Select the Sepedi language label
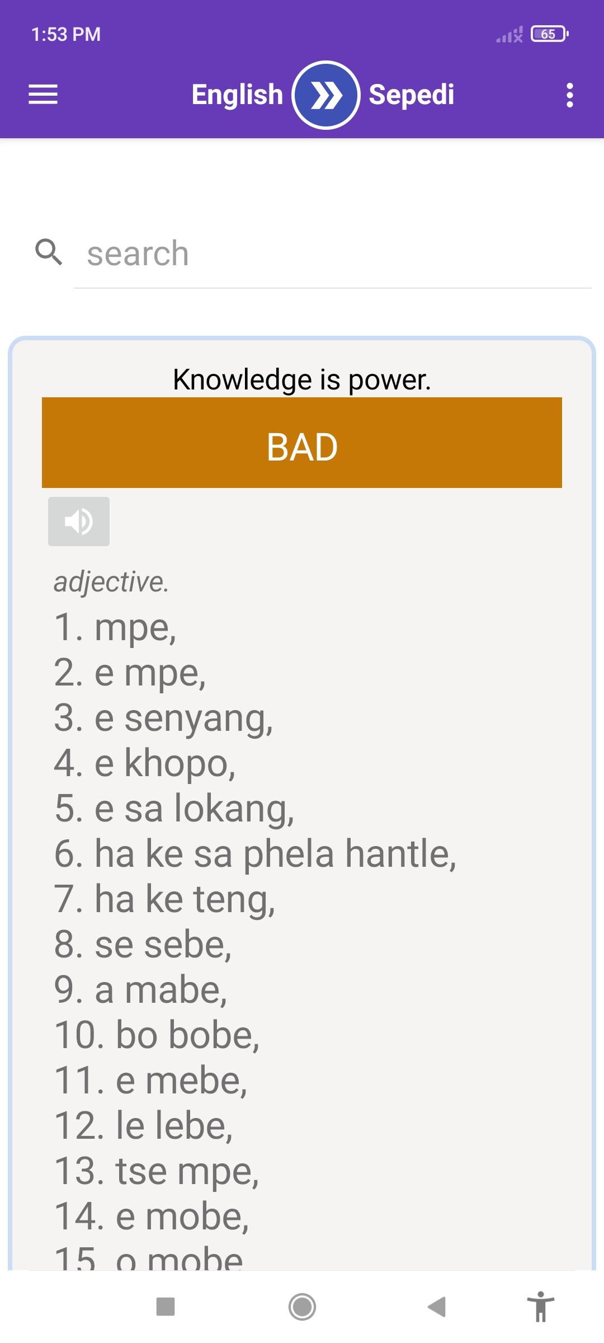 [x=412, y=95]
